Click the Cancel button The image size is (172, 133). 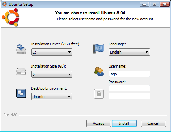click(x=153, y=123)
